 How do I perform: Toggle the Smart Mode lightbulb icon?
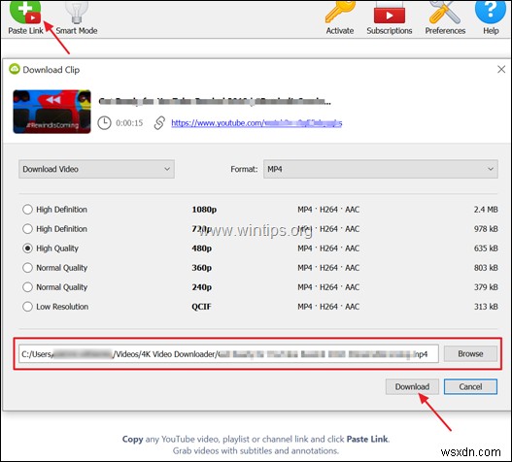point(77,12)
